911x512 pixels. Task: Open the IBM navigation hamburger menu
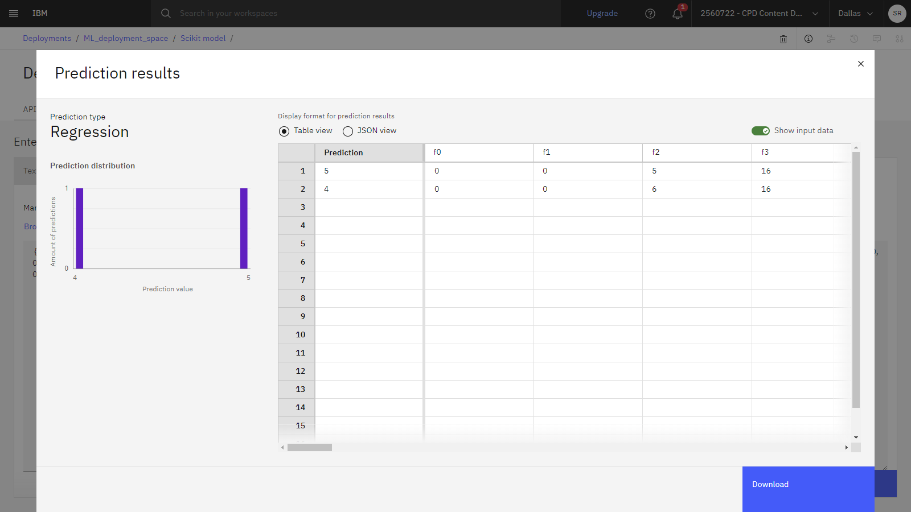tap(14, 14)
